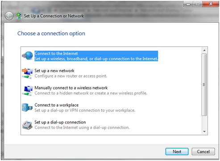Viewport: 220px width, 161px height.
Task: Click the description Configure a new router or access point
Action: click(71, 76)
